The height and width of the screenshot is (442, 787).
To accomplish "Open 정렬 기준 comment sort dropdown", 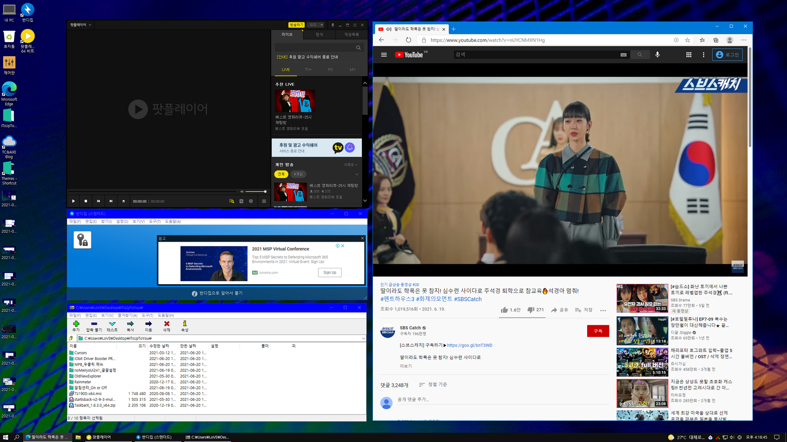I will click(433, 385).
